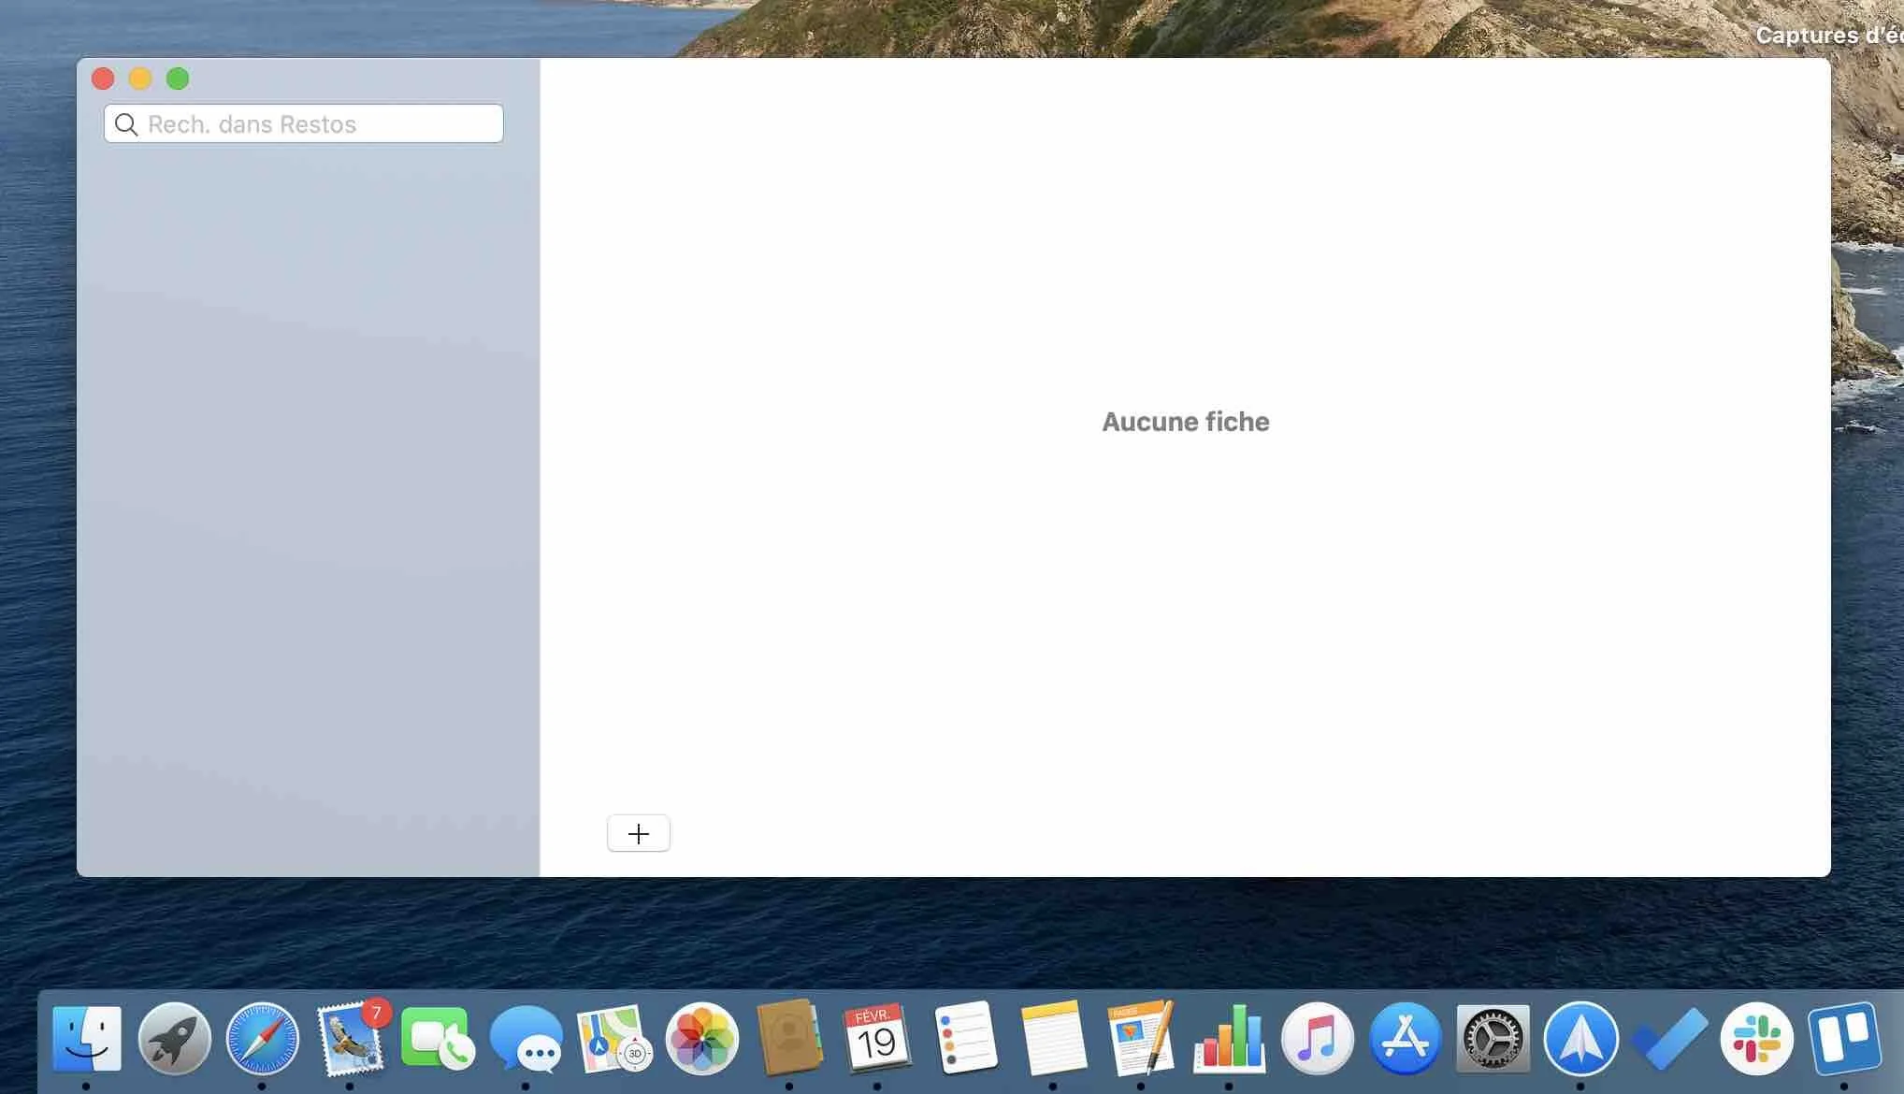
Task: Open Maps in the dock
Action: [x=613, y=1039]
